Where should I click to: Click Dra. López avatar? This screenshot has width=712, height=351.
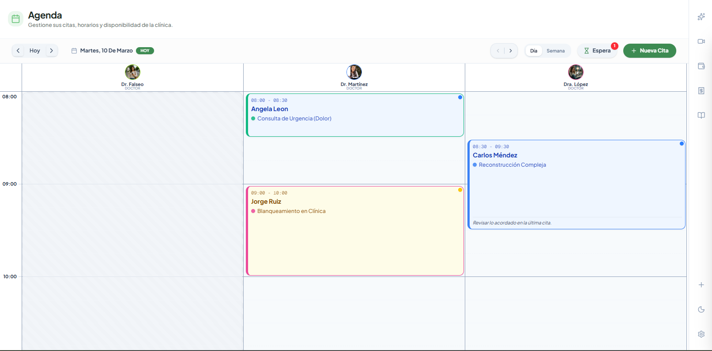[576, 72]
